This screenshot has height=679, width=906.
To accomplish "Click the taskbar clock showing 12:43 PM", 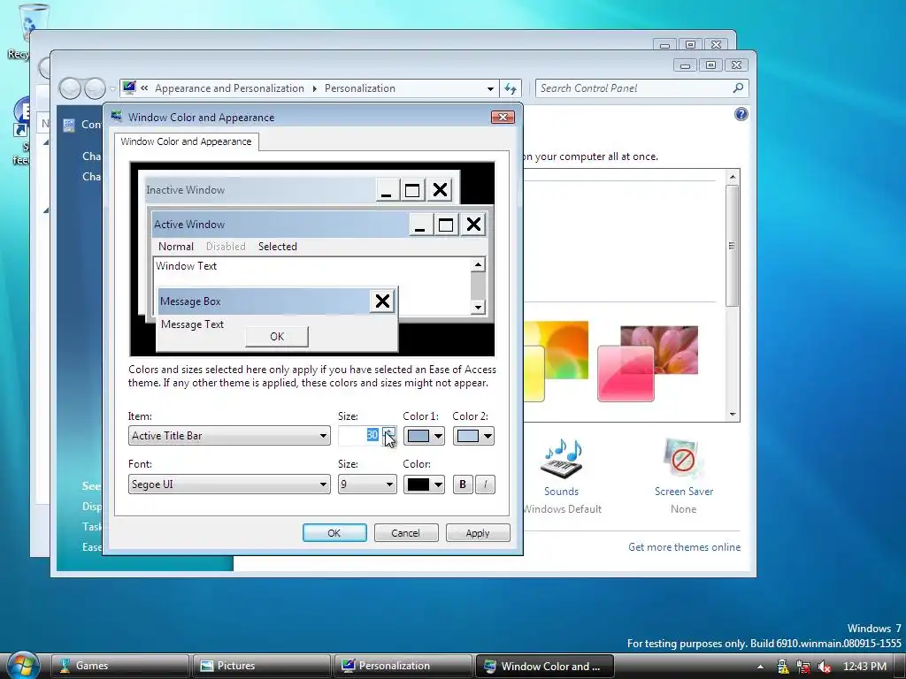I will [x=864, y=667].
